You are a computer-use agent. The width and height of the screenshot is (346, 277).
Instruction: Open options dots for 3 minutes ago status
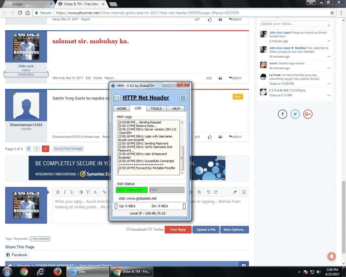[329, 41]
